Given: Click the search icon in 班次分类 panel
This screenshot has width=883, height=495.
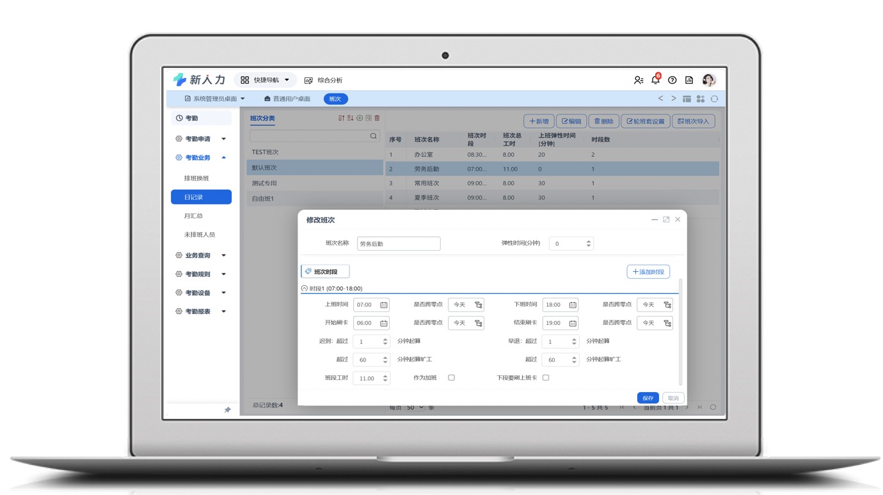Looking at the screenshot, I should (x=374, y=136).
